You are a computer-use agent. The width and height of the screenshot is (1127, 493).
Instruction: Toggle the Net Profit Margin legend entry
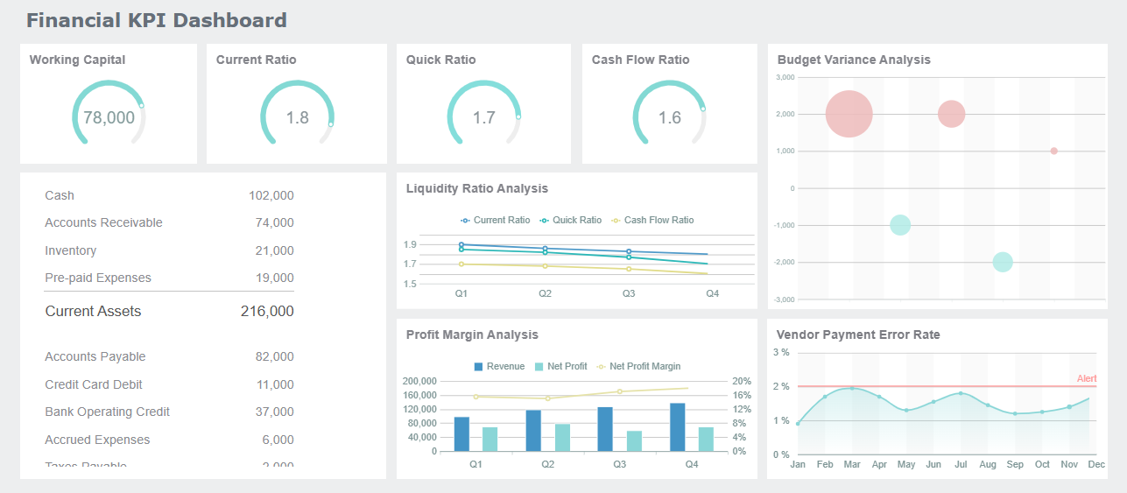pos(638,367)
